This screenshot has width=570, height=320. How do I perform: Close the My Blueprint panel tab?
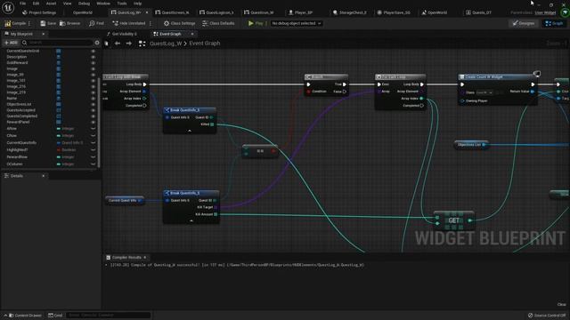(44, 34)
